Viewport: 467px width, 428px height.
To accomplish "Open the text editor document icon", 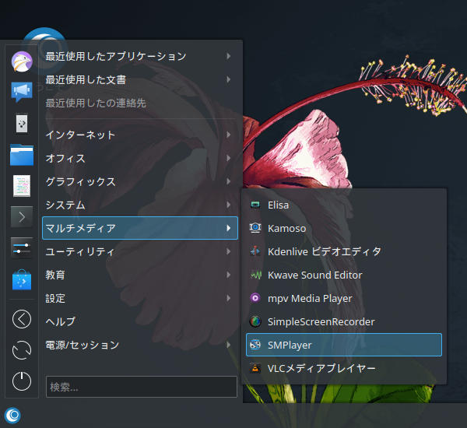I will pos(22,186).
